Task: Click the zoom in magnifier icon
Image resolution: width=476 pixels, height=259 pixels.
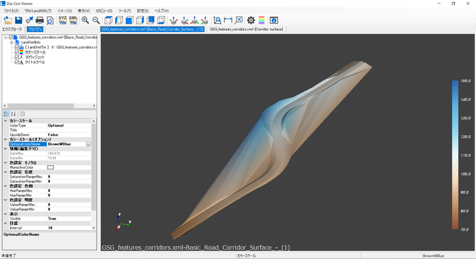Action: tap(85, 20)
